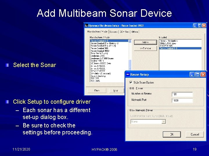Maximize the Hysweep Hardware Setup window
Viewport: 209px width, 156px height.
click(199, 25)
